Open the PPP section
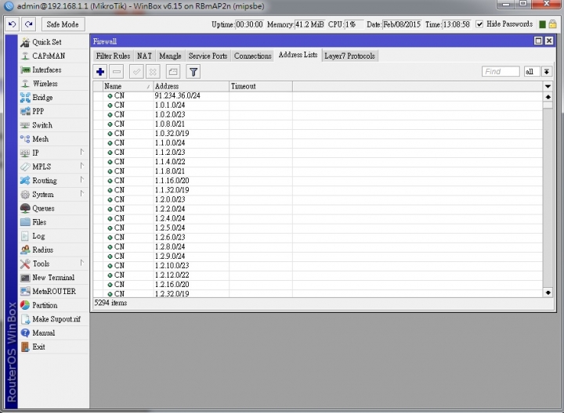 [x=53, y=111]
